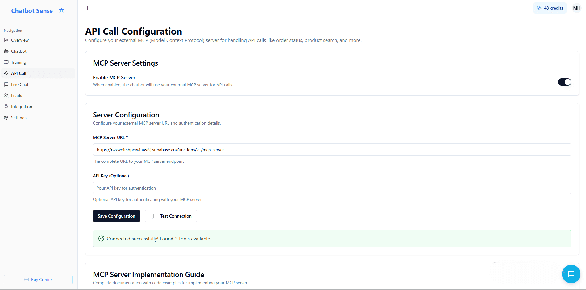Click the Leads people icon
This screenshot has height=290, width=586.
point(6,96)
